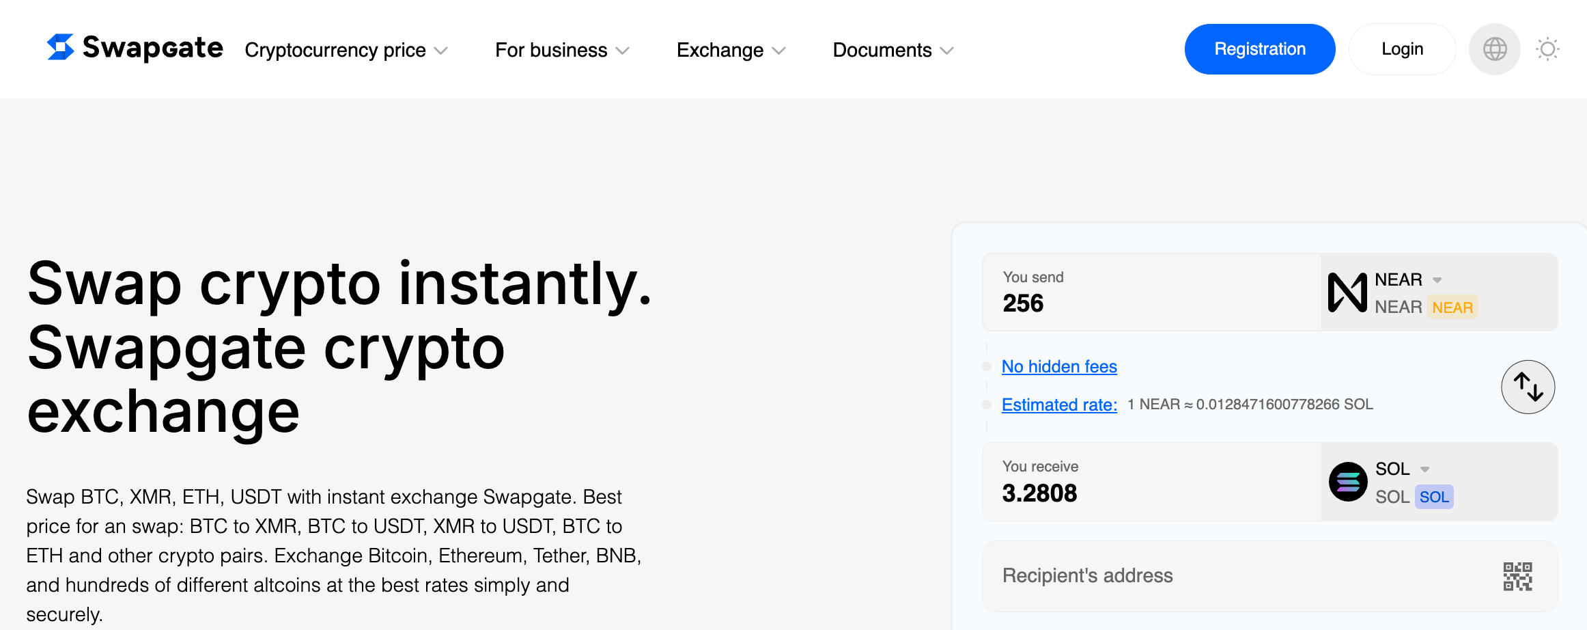Click the SOL coin logo
1587x630 pixels.
pos(1347,482)
